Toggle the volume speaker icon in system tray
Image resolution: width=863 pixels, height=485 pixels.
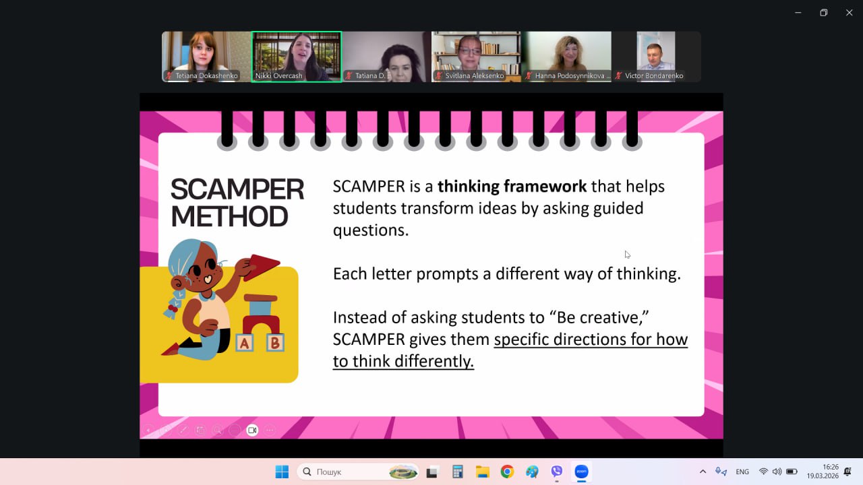(777, 472)
